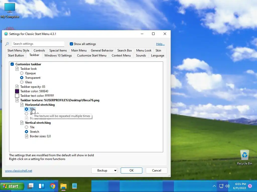Open the Help link
Image resolution: width=257 pixels, height=192 pixels.
[160, 44]
